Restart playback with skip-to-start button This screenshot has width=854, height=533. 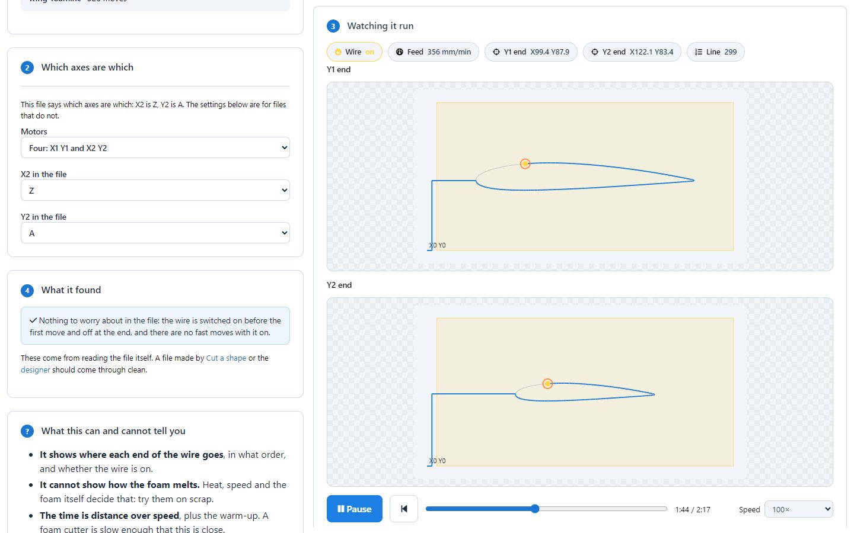tap(404, 509)
